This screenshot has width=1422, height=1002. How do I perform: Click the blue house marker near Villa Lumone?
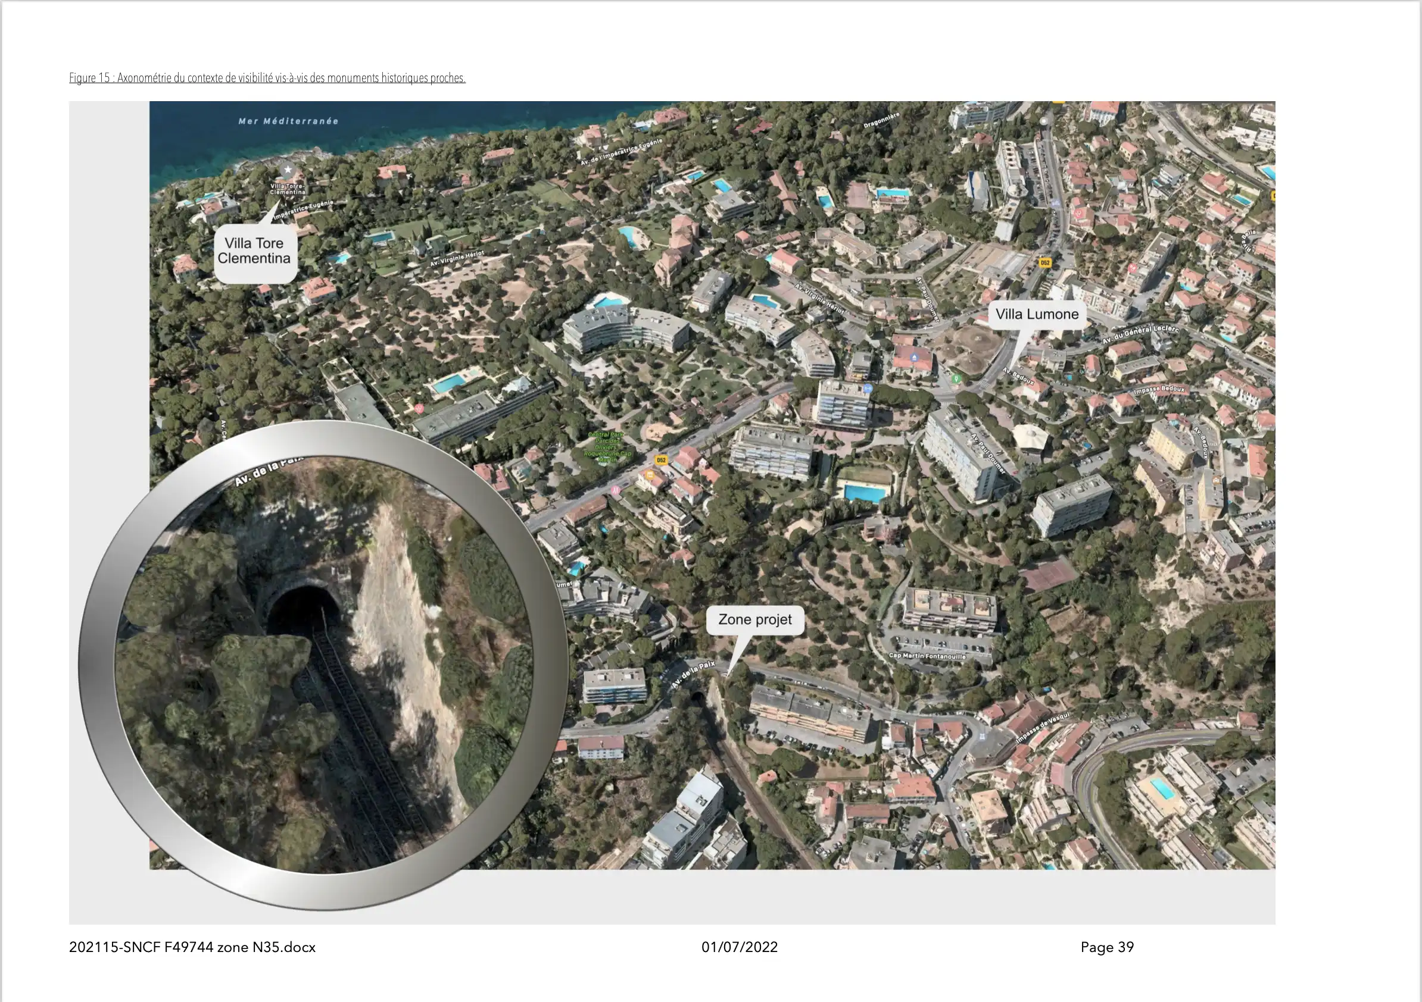915,356
